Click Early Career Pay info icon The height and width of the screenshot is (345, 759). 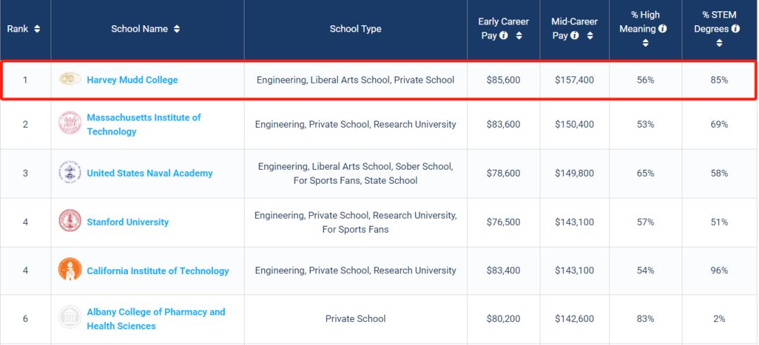click(x=503, y=35)
